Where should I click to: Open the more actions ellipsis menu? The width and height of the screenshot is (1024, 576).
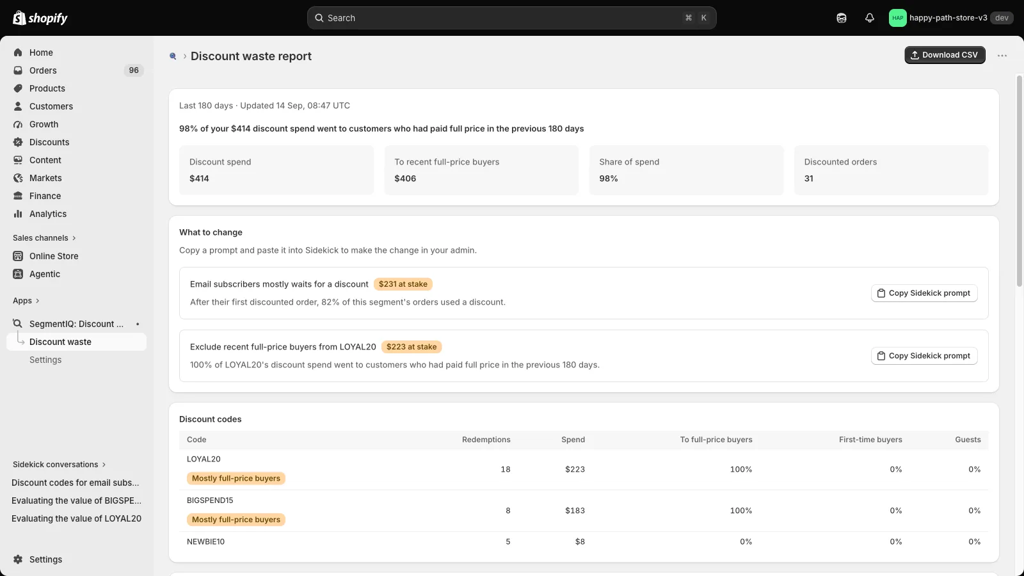(x=1002, y=56)
